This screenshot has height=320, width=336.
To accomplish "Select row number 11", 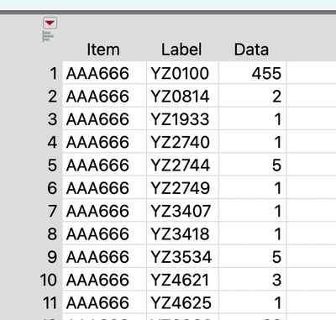I will pyautogui.click(x=50, y=302).
